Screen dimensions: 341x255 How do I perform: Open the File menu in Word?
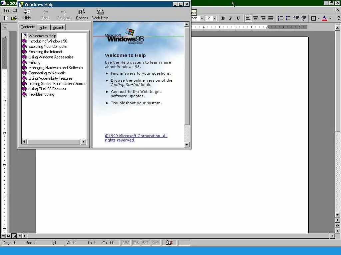coord(7,10)
